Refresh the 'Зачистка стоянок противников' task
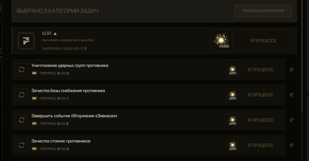The height and width of the screenshot is (161, 309). coord(22,145)
